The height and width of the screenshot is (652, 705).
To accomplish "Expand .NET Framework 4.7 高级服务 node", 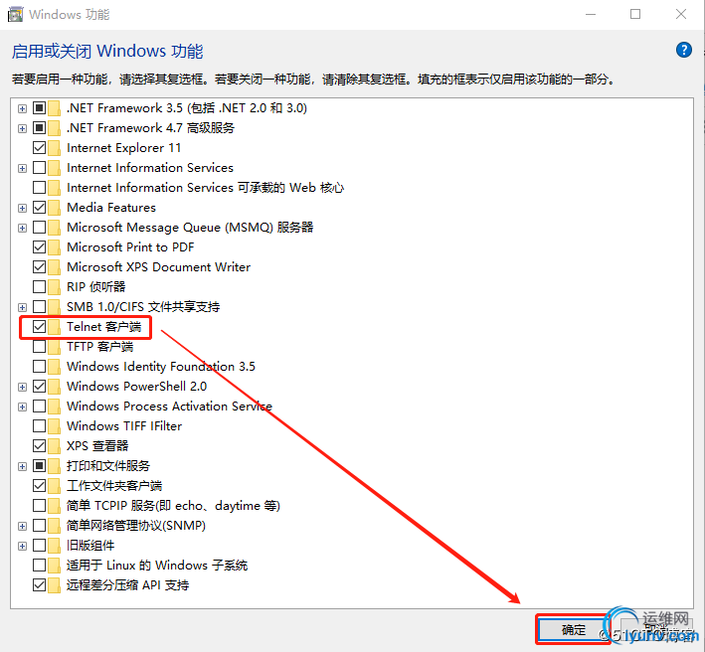I will (x=22, y=128).
